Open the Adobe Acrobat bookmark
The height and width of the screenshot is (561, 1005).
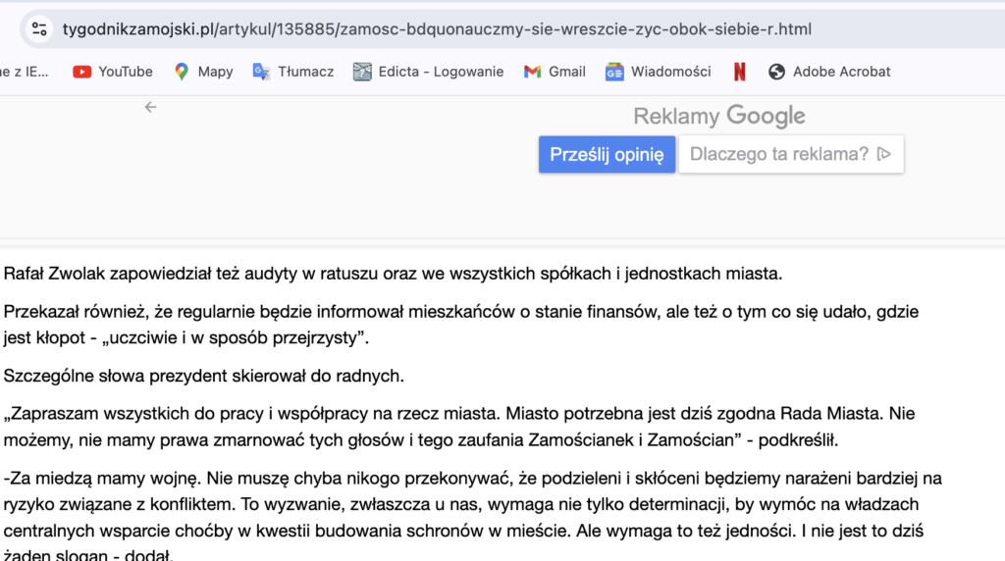[829, 72]
